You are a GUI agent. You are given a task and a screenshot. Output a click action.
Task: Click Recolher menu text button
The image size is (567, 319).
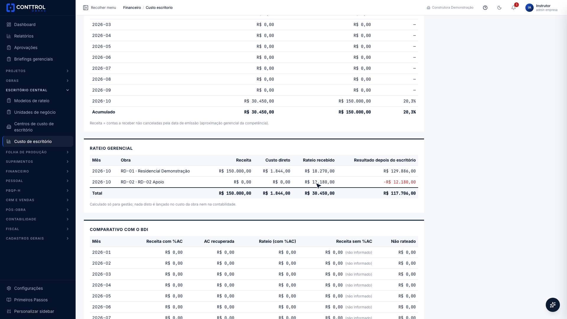[103, 8]
